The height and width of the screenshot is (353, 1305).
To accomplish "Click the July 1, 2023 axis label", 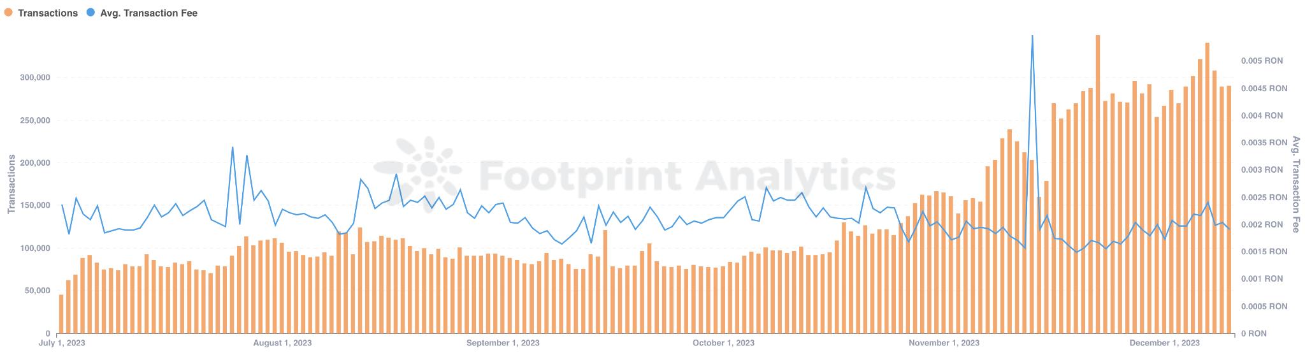I will pos(62,343).
